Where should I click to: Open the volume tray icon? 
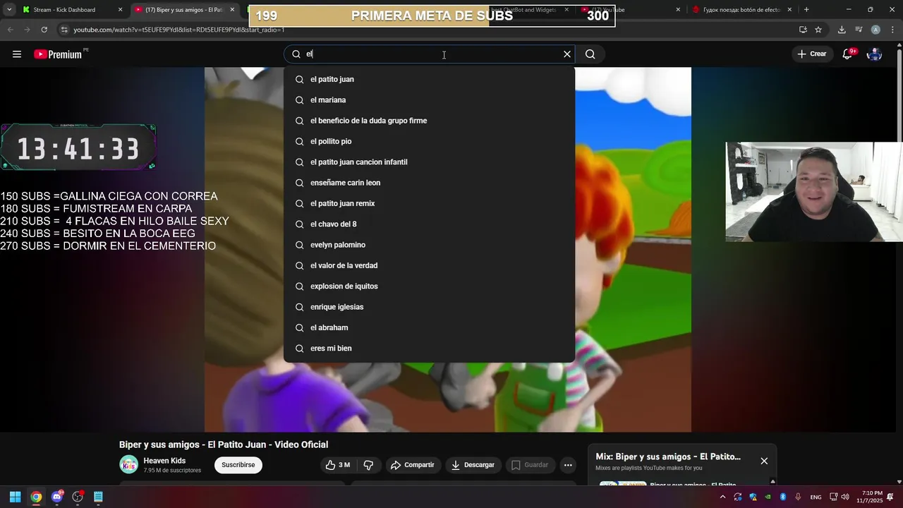[x=845, y=497]
